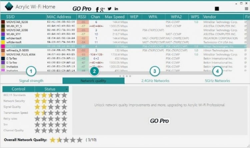Screen dimensions: 250x148
Task: Open the LinkedIn icon in header
Action: pos(116,9)
